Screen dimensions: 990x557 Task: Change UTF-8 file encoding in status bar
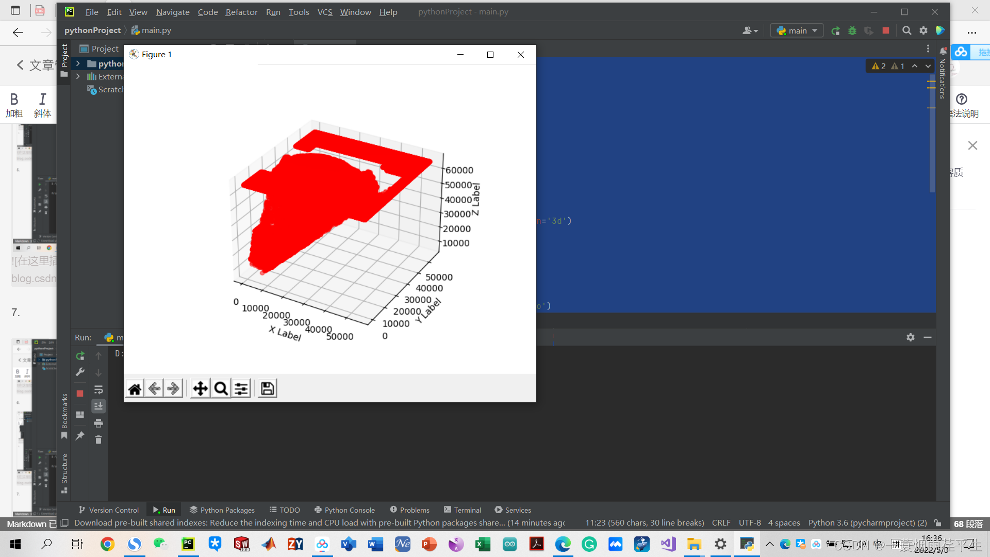(x=750, y=523)
